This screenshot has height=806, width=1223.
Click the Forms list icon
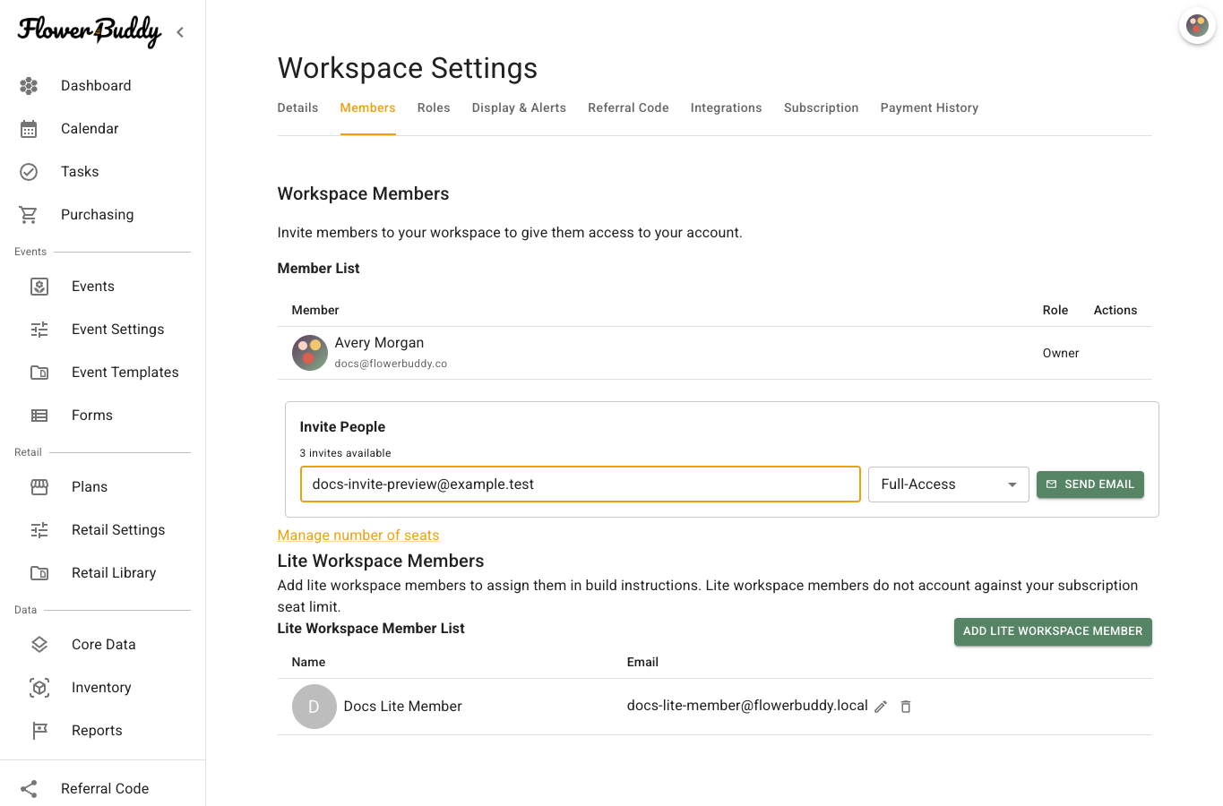click(39, 416)
